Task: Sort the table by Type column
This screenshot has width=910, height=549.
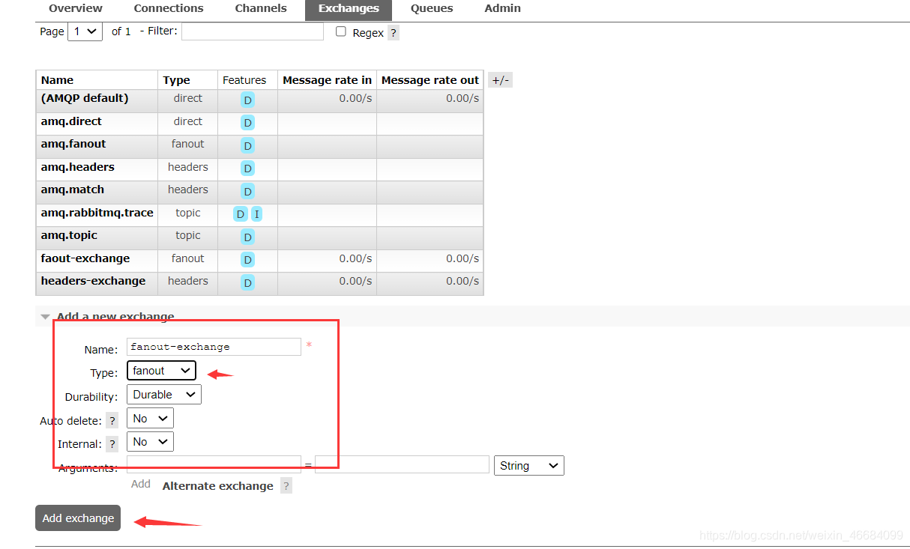Action: 177,80
